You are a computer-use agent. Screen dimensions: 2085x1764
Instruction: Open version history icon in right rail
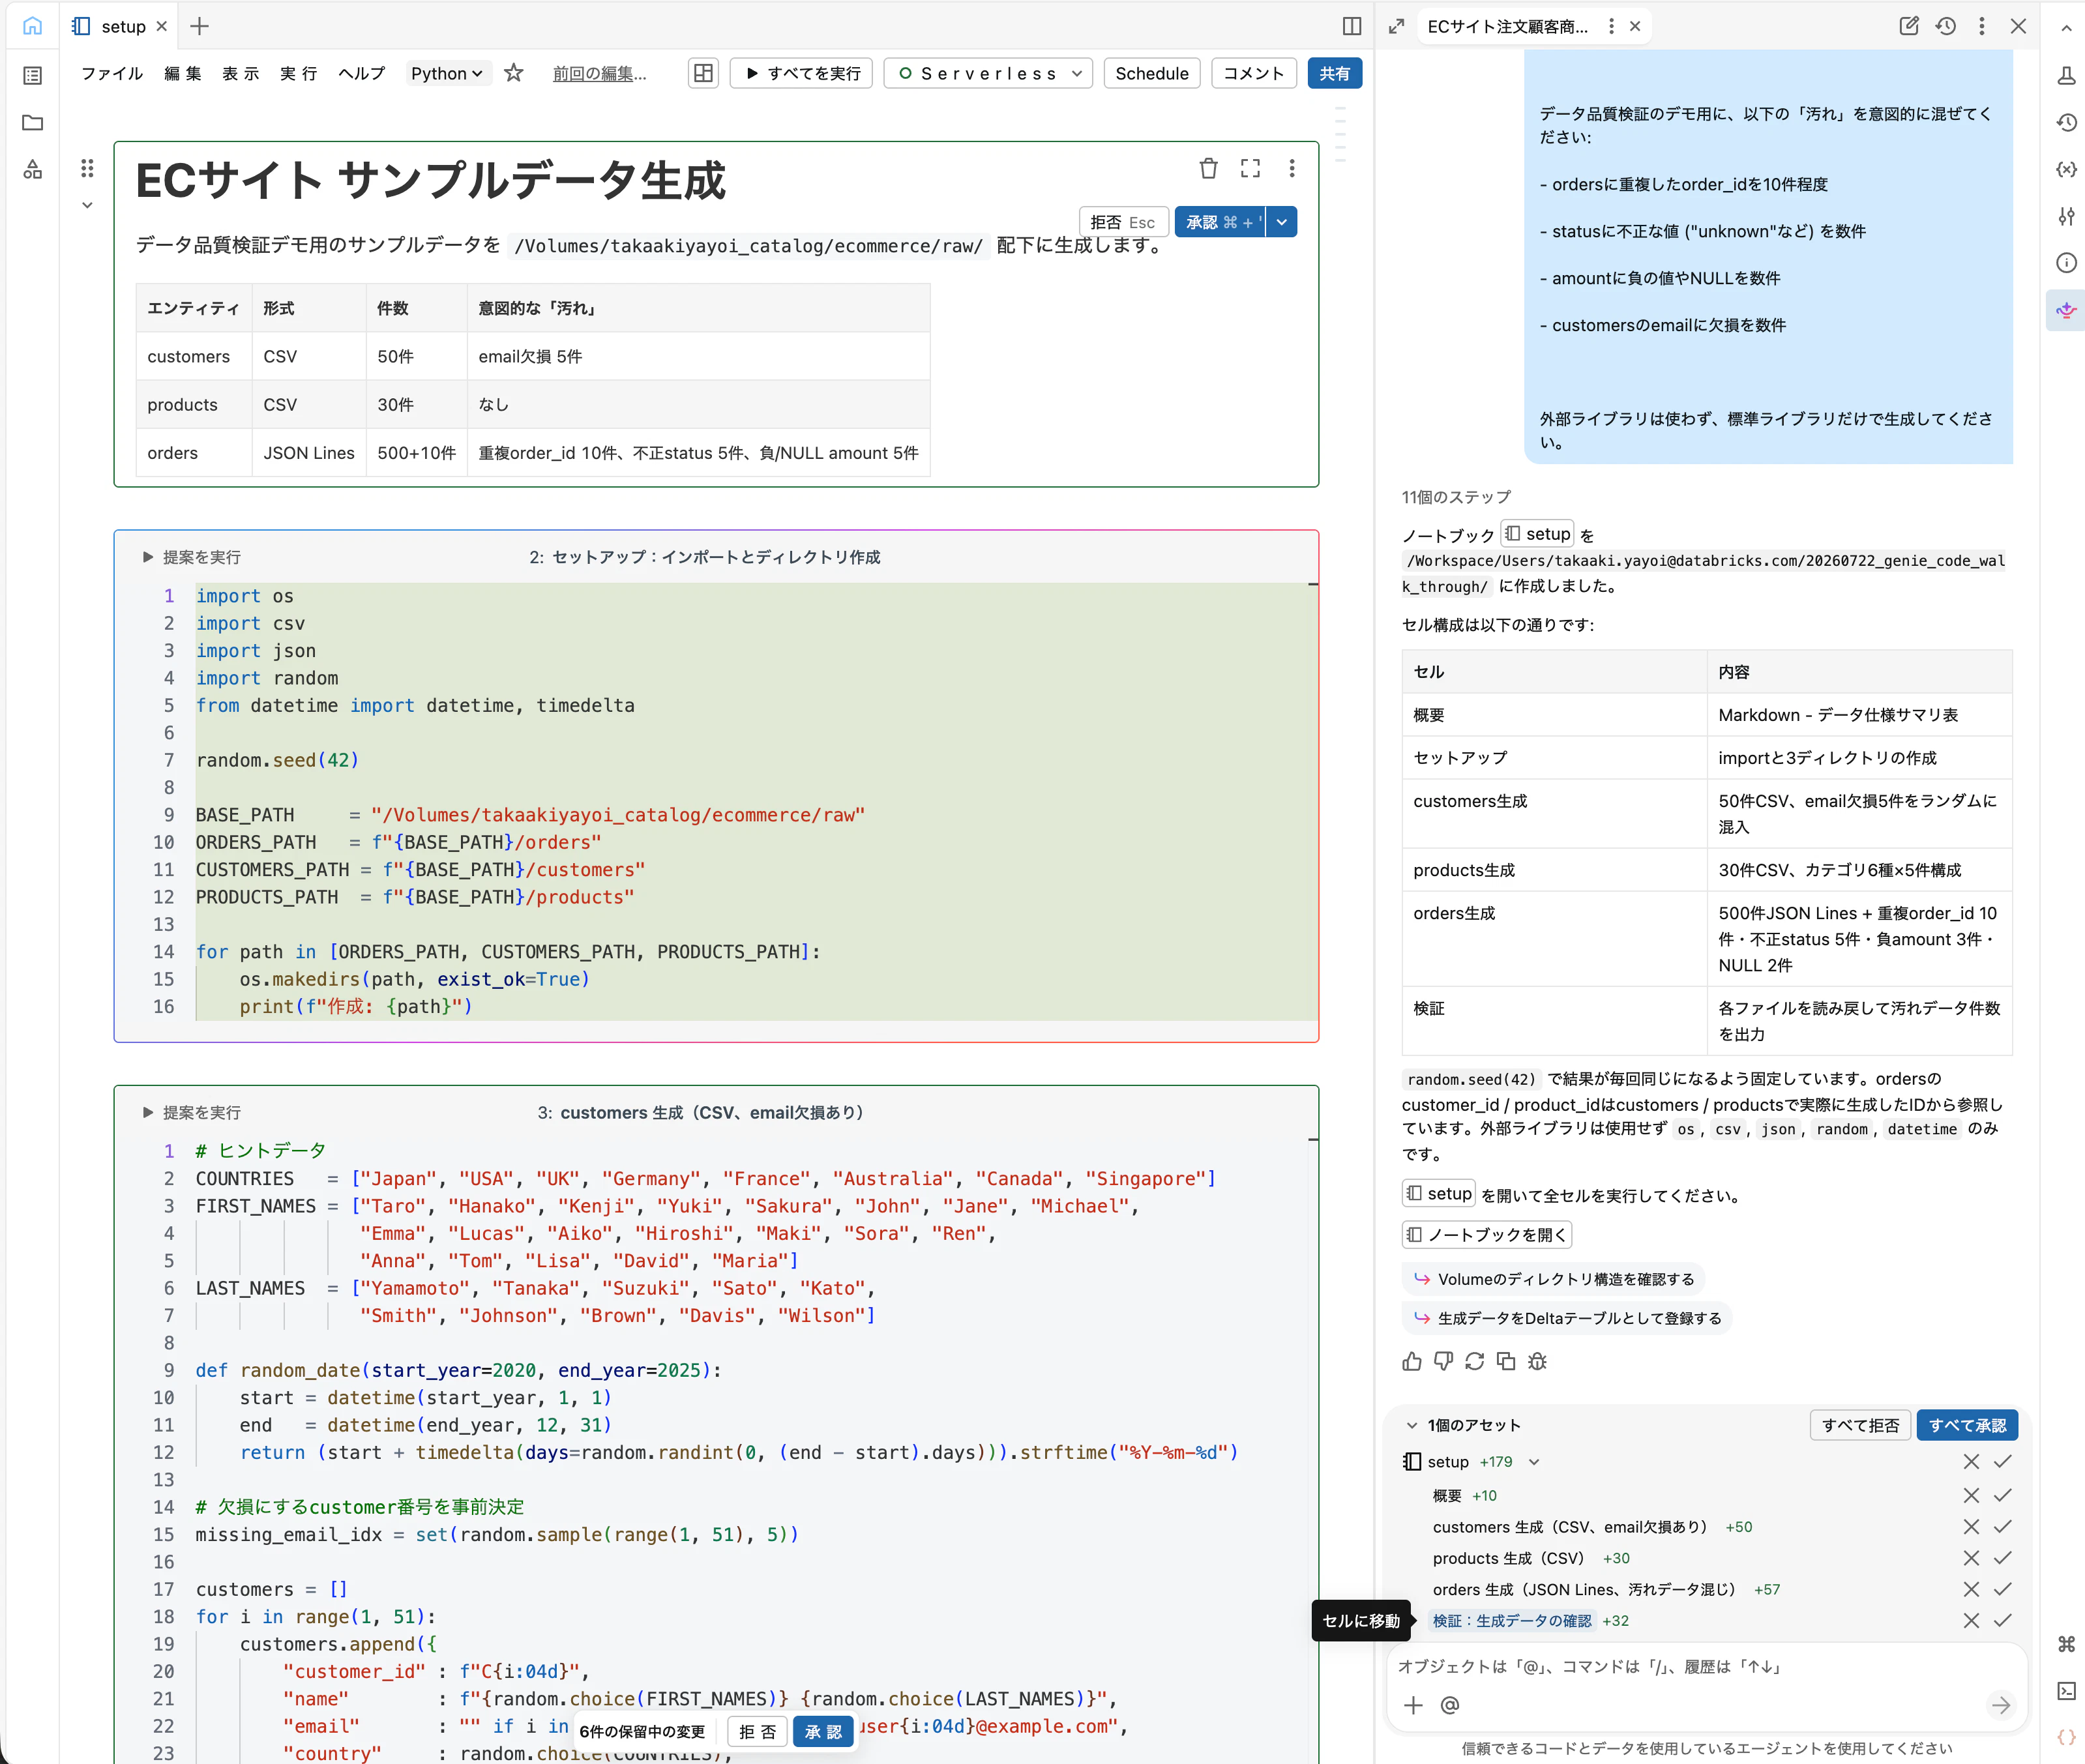(2066, 122)
